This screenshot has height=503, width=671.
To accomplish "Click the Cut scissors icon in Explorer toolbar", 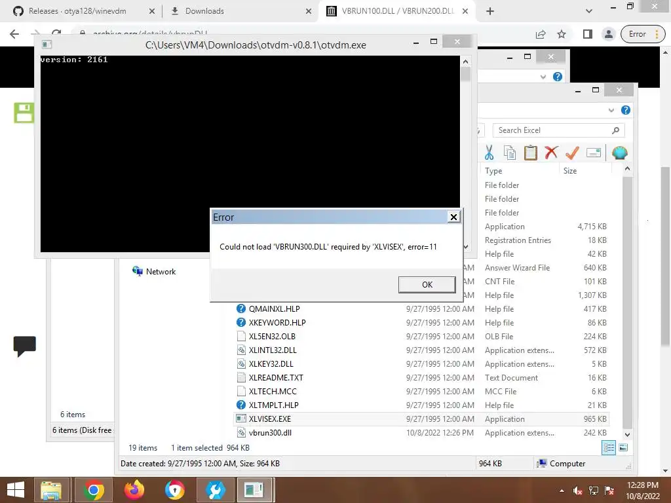I will [489, 153].
